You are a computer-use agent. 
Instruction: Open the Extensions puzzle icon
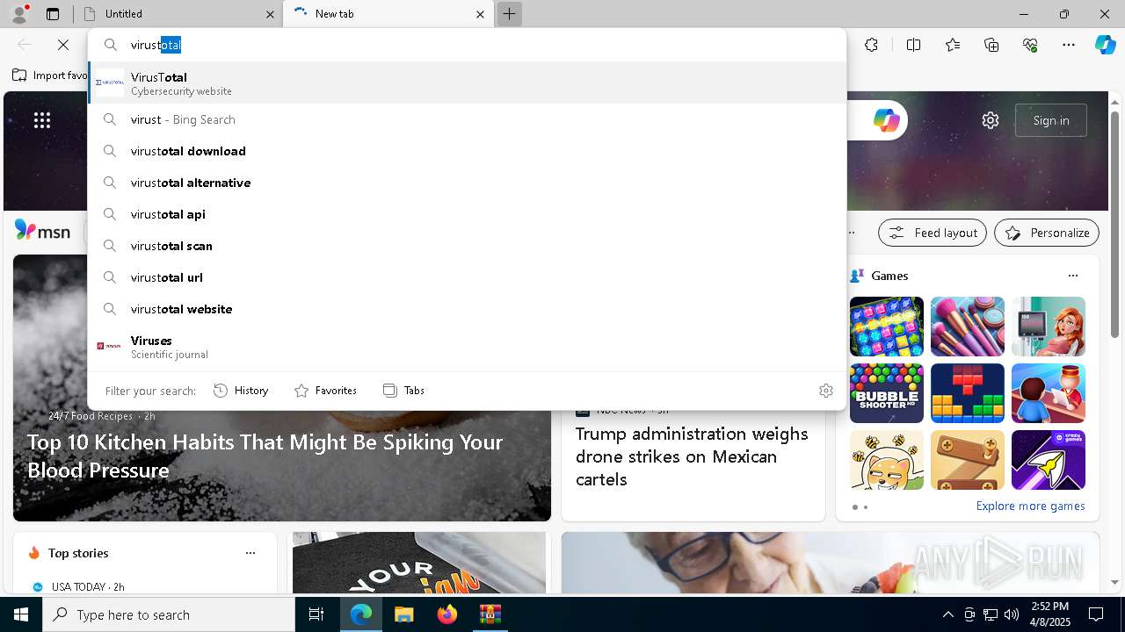pos(871,45)
